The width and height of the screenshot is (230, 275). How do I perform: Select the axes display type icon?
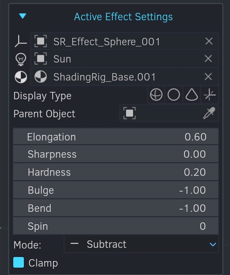(210, 95)
